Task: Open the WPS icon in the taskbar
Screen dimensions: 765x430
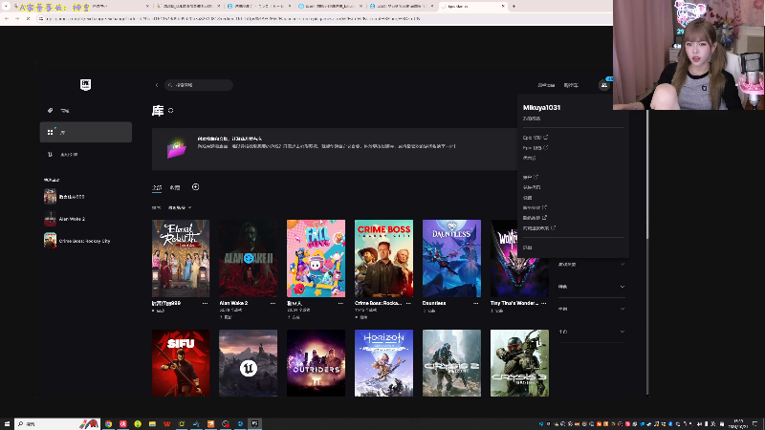Action: (x=166, y=424)
